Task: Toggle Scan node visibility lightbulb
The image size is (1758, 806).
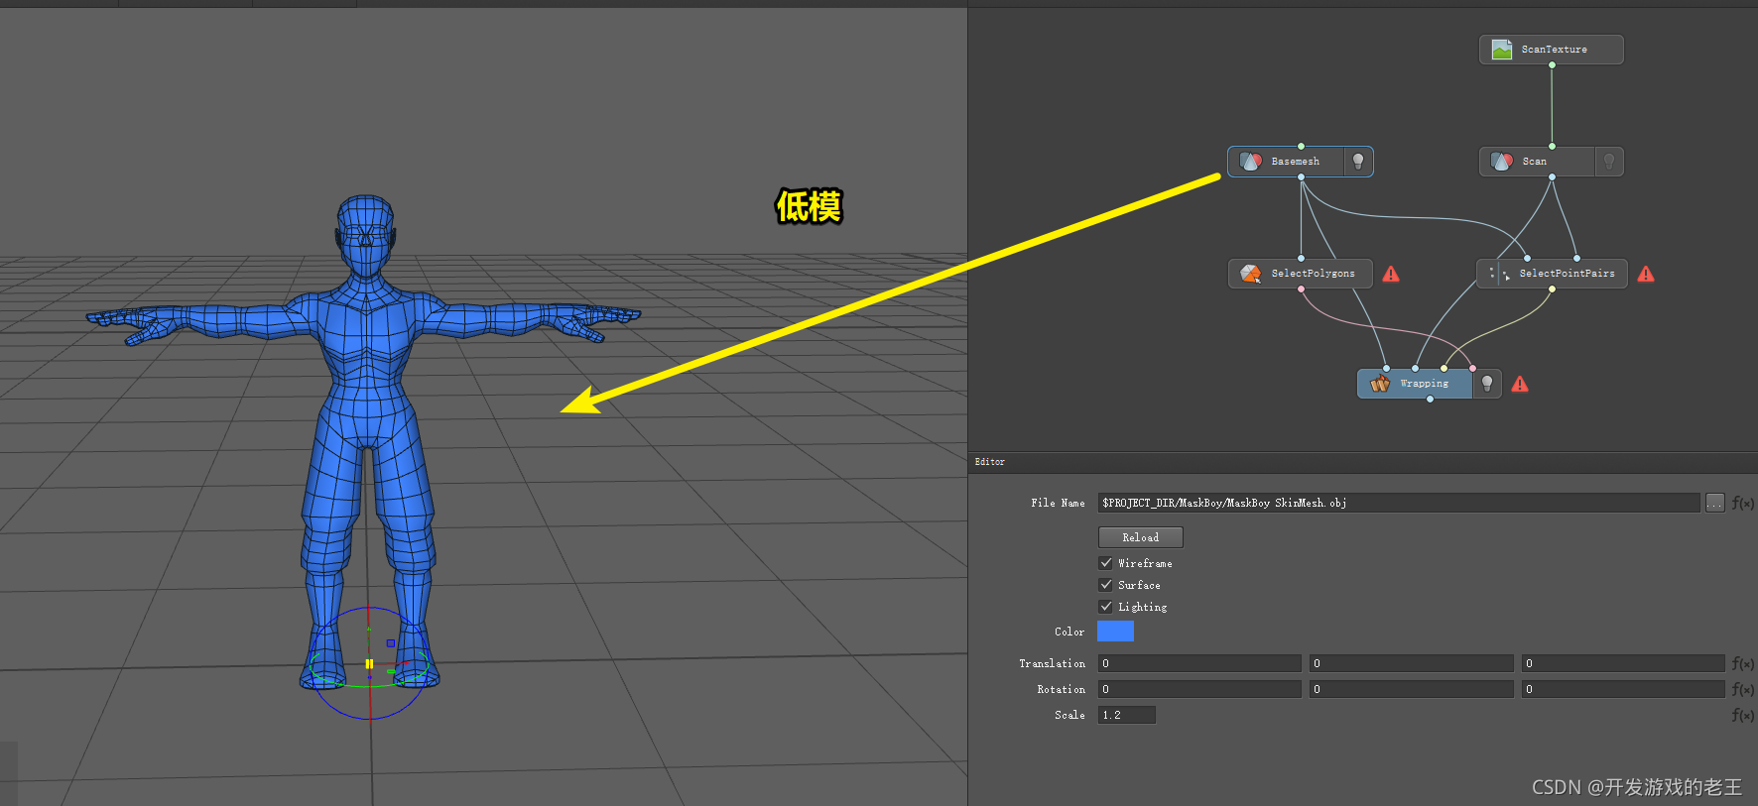Action: pos(1609,162)
